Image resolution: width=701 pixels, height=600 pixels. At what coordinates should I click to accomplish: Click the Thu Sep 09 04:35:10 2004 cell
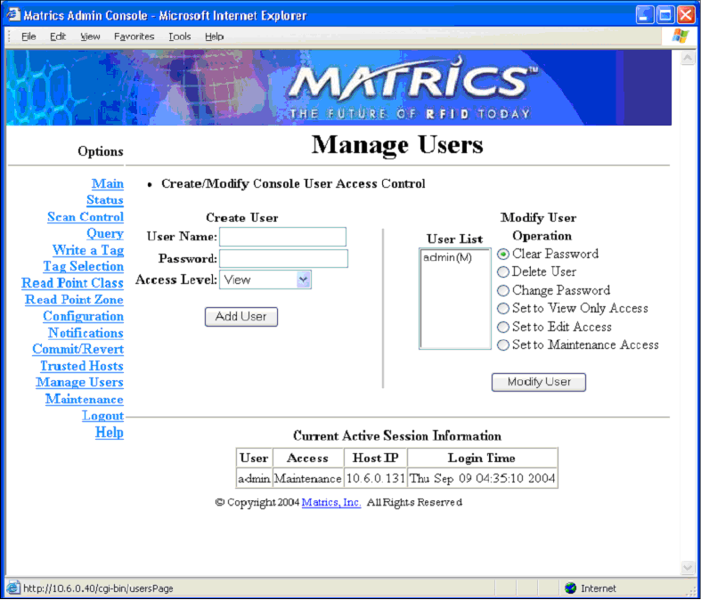[x=483, y=478]
